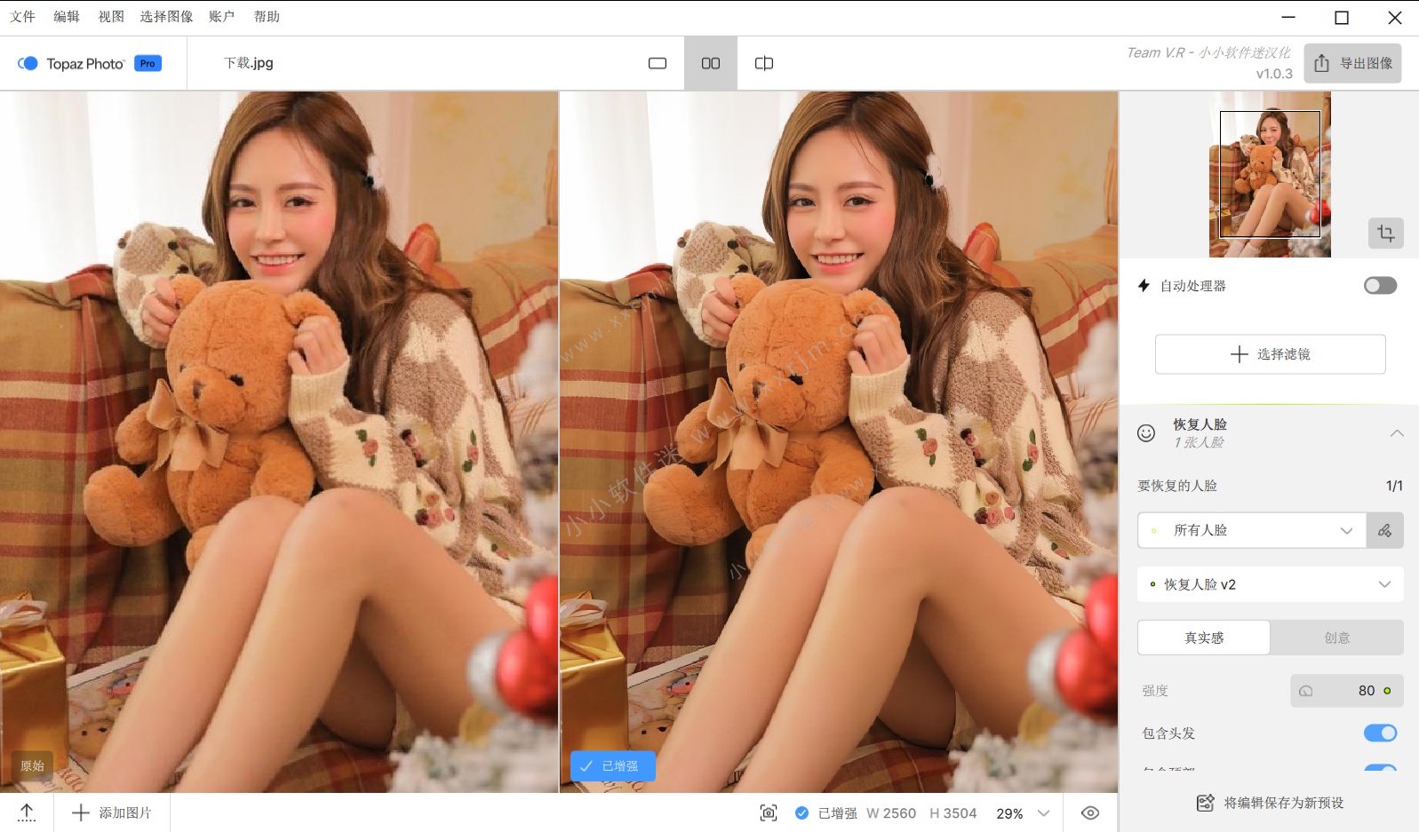Click the 原始 label on left image

32,765
